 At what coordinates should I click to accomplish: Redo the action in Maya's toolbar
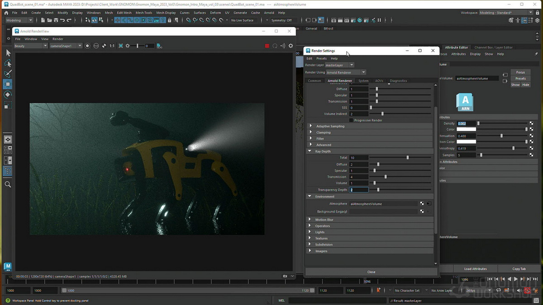click(69, 20)
